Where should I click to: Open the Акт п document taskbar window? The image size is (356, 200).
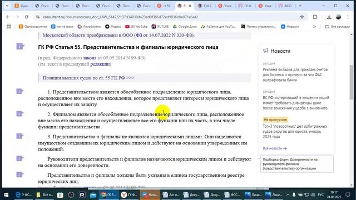pos(171,194)
